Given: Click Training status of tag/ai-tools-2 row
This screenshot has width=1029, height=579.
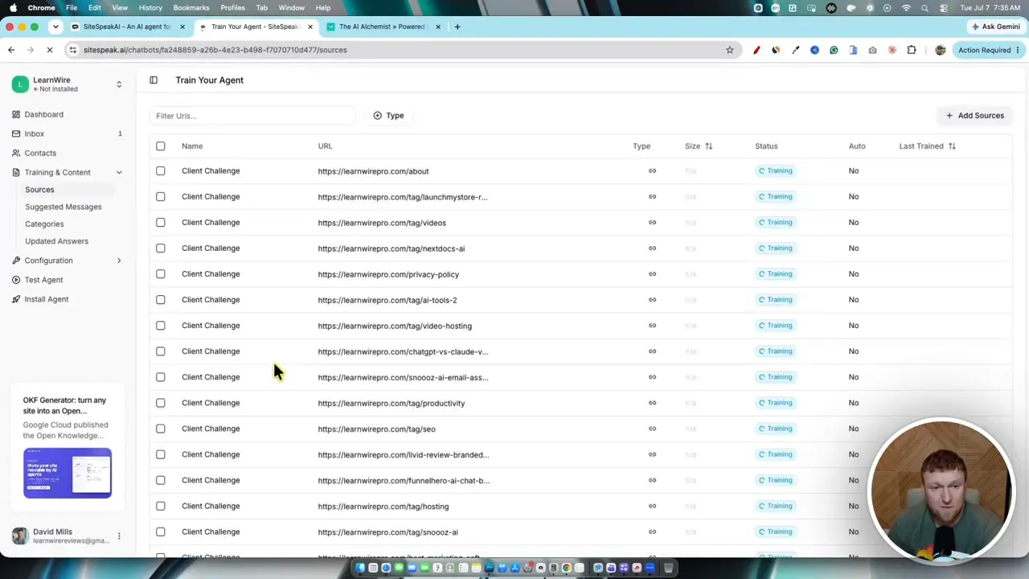Looking at the screenshot, I should point(775,299).
